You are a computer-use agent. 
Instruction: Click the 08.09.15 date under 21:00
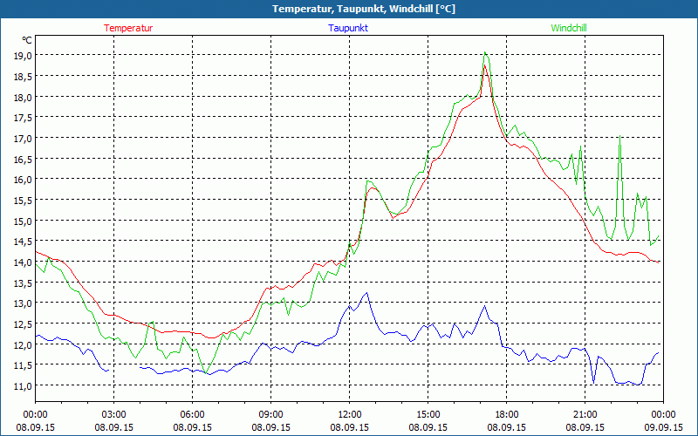[585, 427]
